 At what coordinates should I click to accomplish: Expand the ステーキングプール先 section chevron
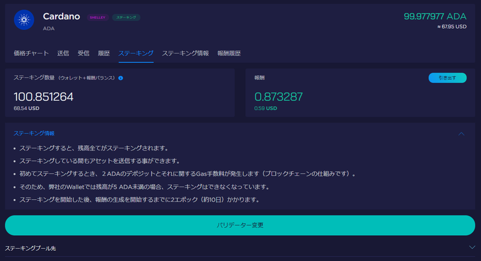(x=472, y=247)
